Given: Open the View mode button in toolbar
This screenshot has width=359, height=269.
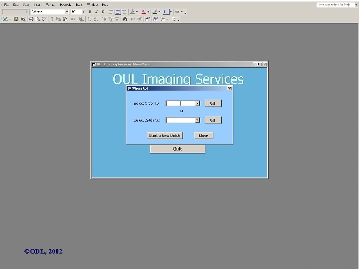Looking at the screenshot, I should coord(5,19).
